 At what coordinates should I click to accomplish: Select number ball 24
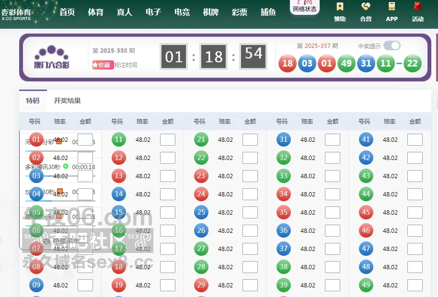201,194
